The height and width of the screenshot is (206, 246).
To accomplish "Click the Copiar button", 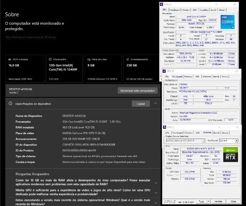I will 141,104.
